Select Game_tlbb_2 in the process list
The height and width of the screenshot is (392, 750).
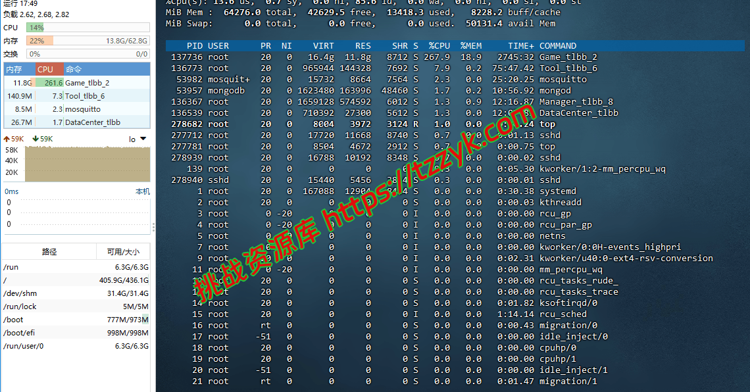click(x=87, y=83)
